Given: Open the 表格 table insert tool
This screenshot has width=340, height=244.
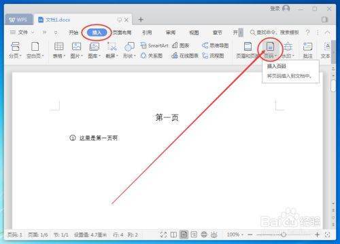Looking at the screenshot, I should (x=59, y=50).
